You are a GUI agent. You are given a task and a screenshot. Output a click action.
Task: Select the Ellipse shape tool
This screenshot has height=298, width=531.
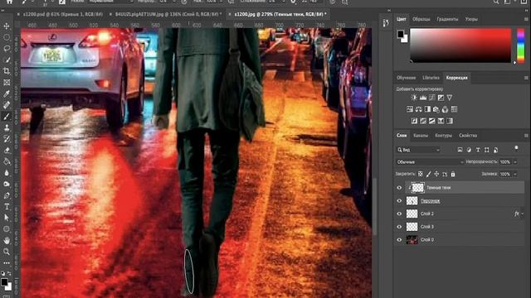[7, 229]
